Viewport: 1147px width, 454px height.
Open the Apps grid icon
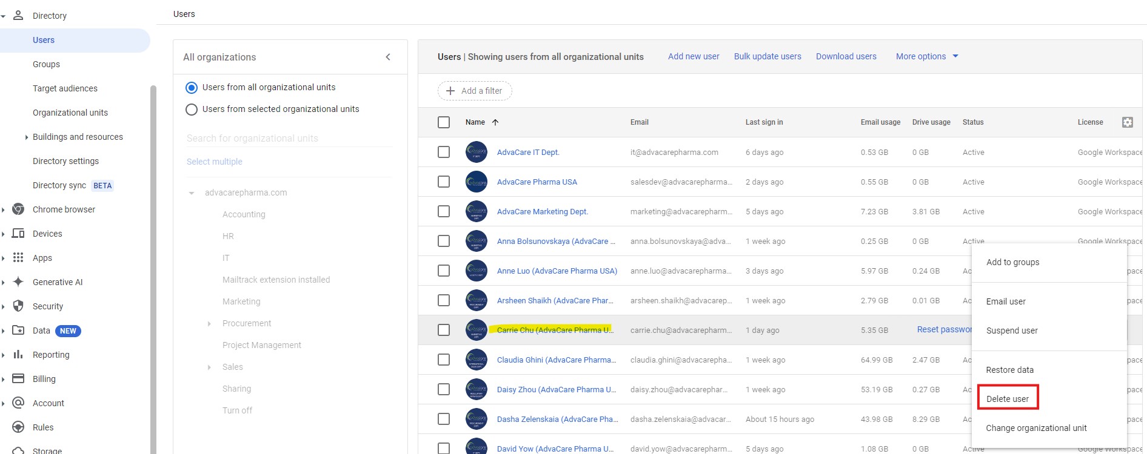(x=18, y=258)
